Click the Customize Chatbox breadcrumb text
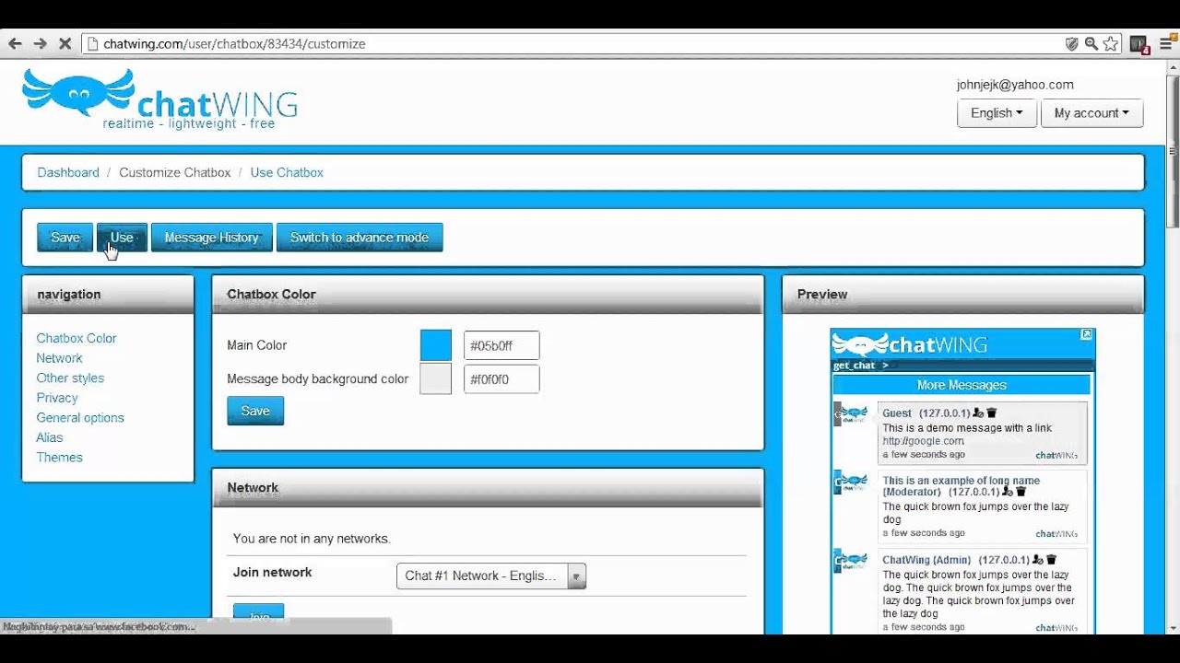This screenshot has width=1180, height=663. 175,172
